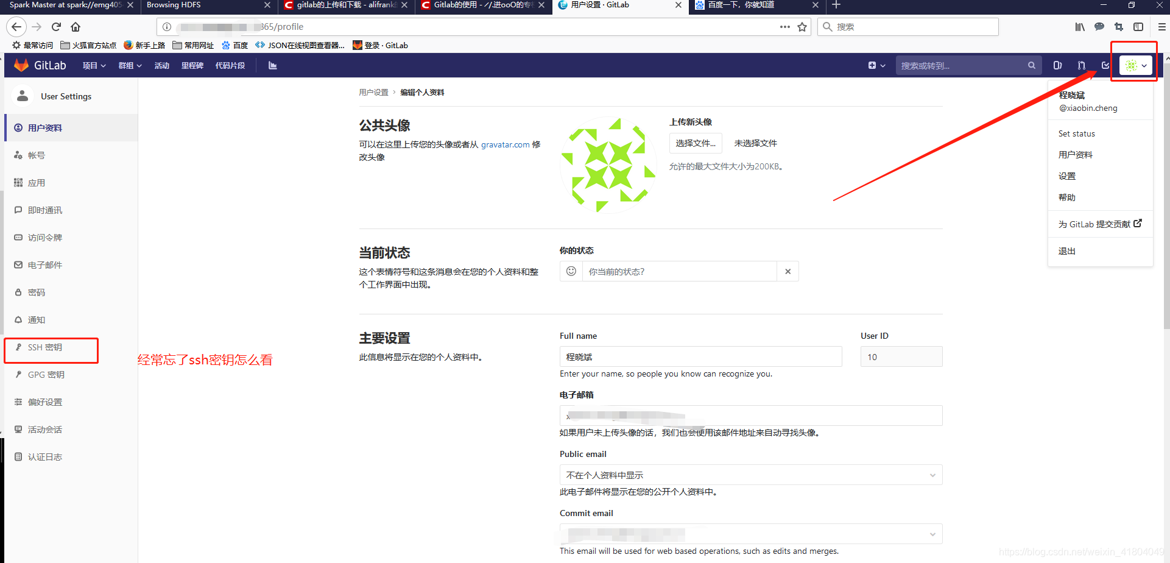Choose Set status in user menu

pyautogui.click(x=1076, y=133)
